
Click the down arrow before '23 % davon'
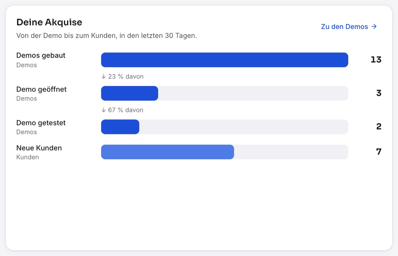tap(103, 76)
